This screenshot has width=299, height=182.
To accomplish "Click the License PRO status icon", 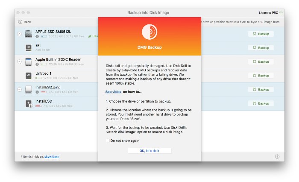I will click(281, 12).
